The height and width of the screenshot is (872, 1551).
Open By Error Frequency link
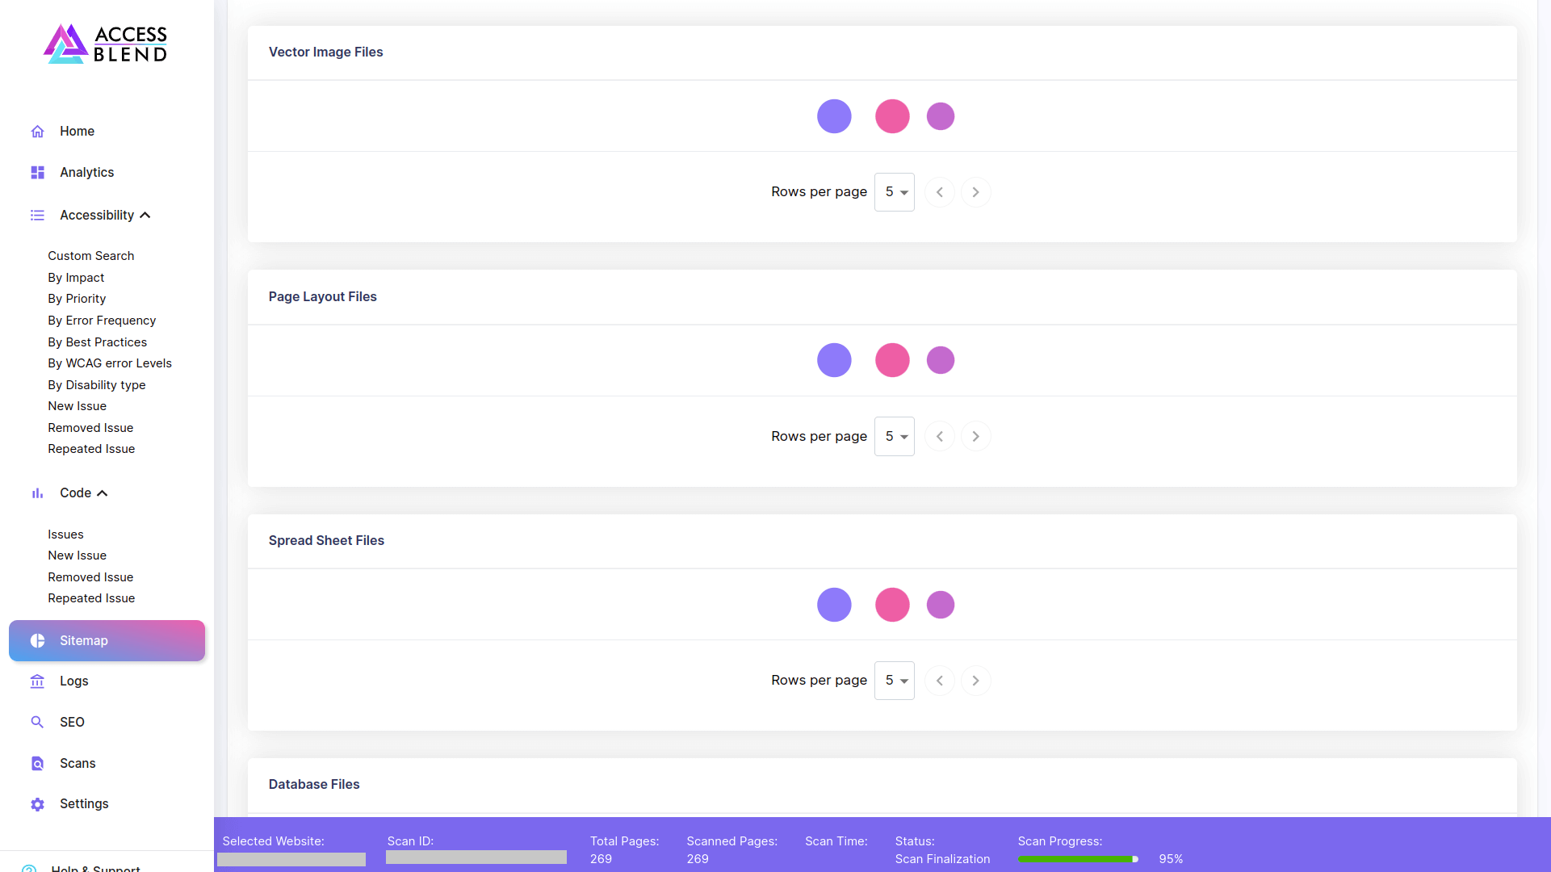click(x=102, y=321)
